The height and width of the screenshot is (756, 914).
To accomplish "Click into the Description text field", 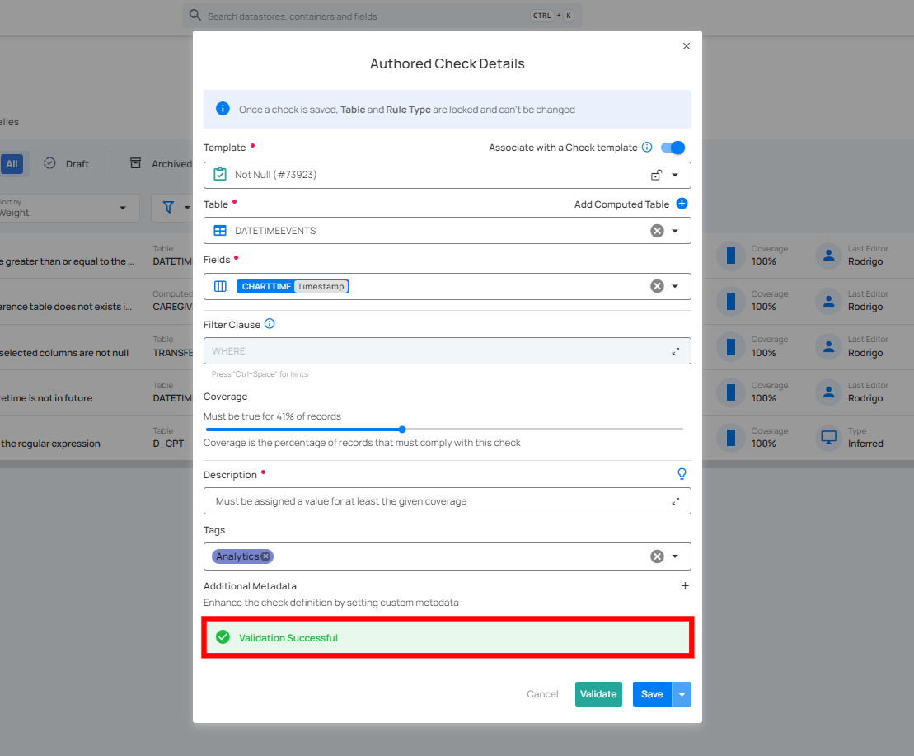I will (x=447, y=500).
